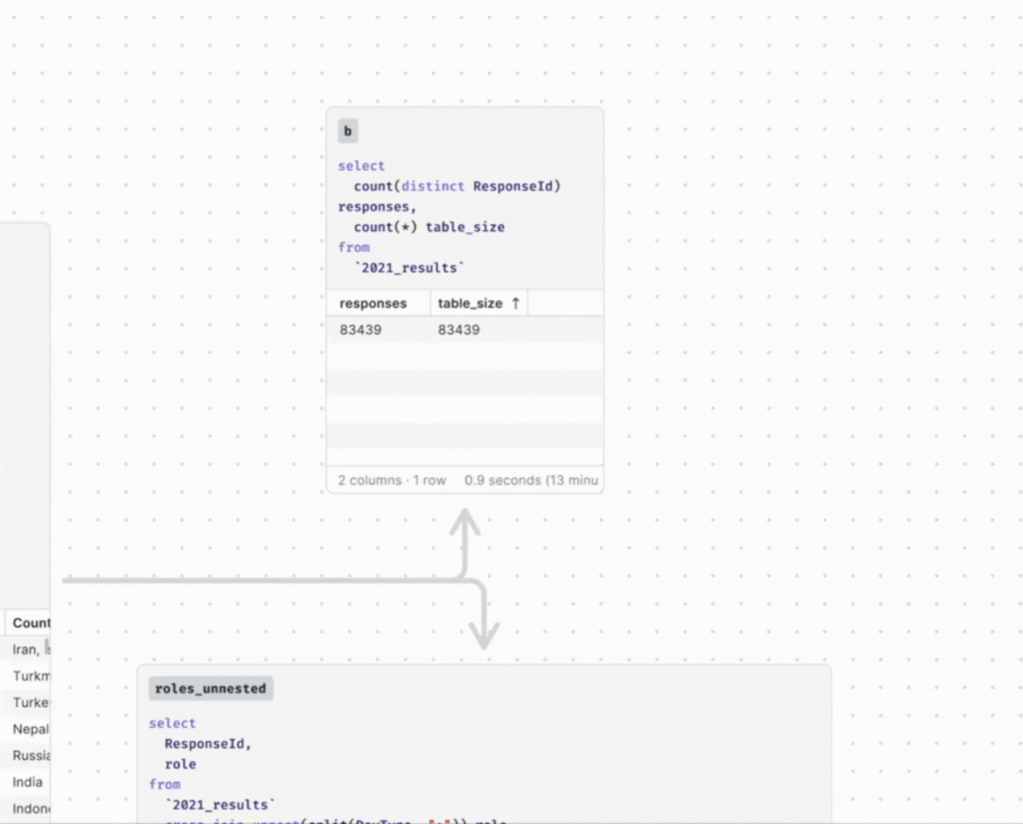Click the Country column header in left table
This screenshot has width=1023, height=824.
pyautogui.click(x=31, y=623)
